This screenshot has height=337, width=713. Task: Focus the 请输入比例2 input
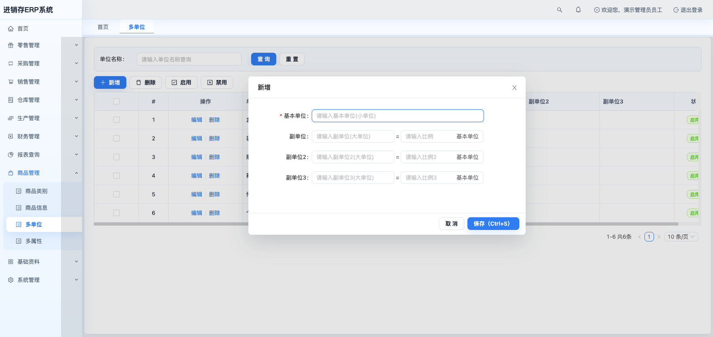coord(428,157)
